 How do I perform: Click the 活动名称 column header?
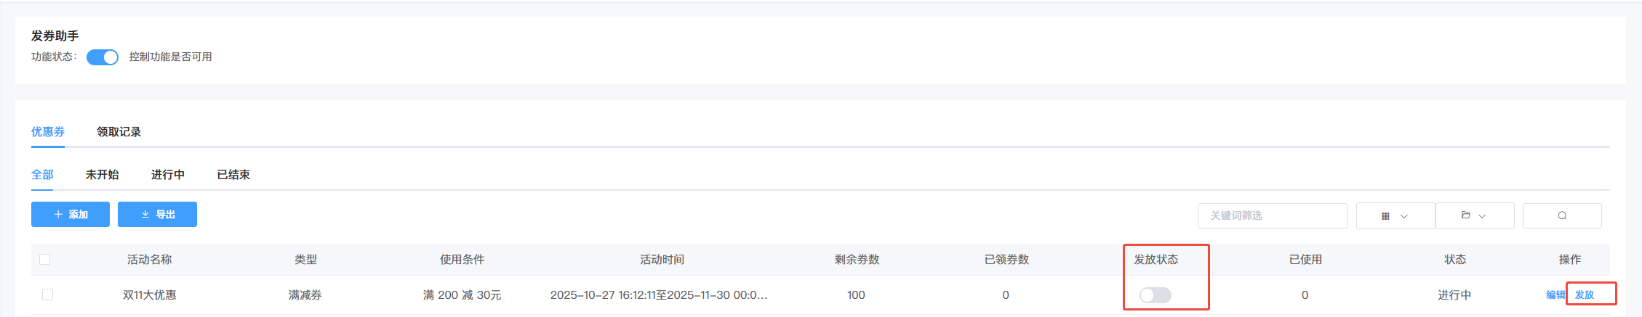point(150,260)
